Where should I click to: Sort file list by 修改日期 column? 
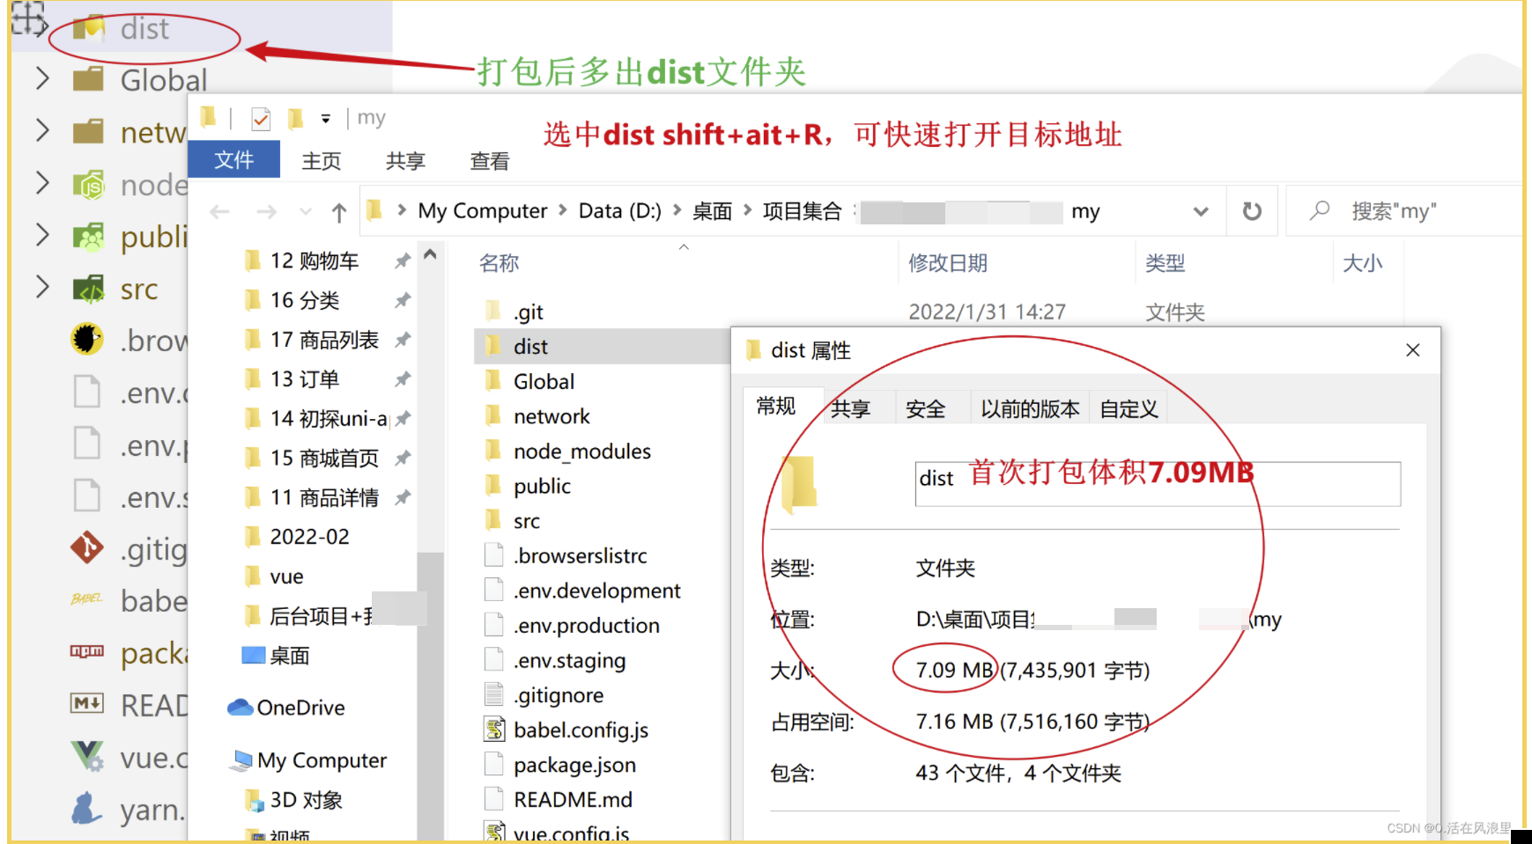(x=948, y=263)
